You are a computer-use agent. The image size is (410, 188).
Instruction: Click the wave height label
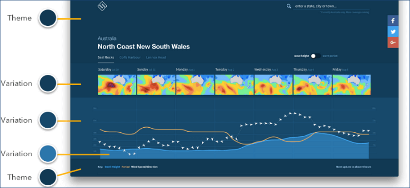pyautogui.click(x=301, y=56)
